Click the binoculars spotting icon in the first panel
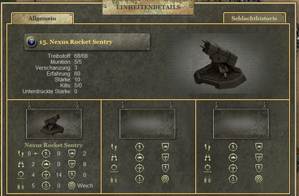299x196 pixels. tap(21, 164)
